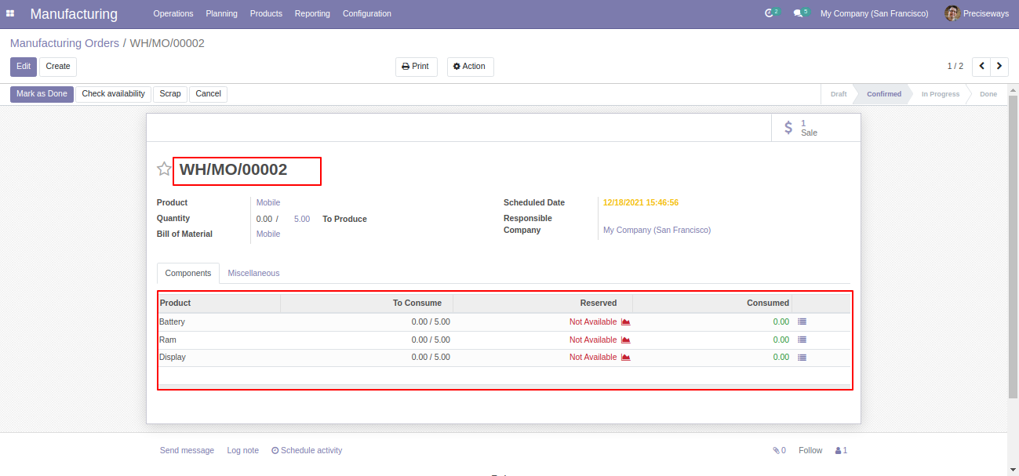Viewport: 1019px width, 476px height.
Task: Open the detail list icon for Battery
Action: 802,322
